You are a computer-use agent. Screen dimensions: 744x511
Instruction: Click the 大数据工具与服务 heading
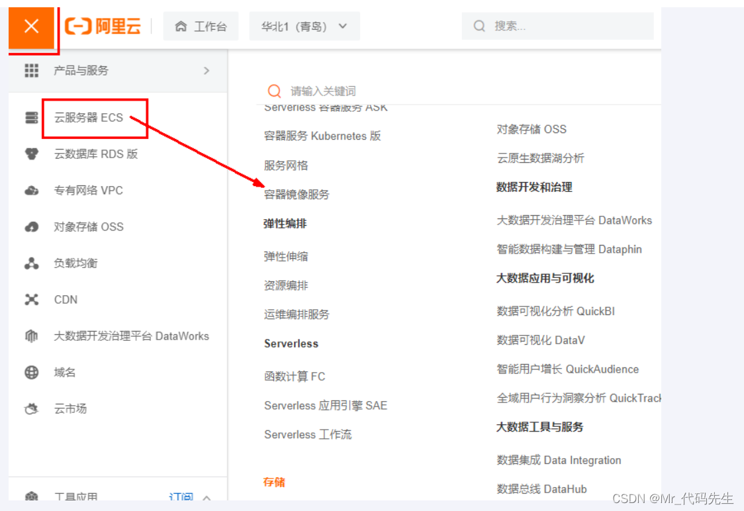[539, 427]
